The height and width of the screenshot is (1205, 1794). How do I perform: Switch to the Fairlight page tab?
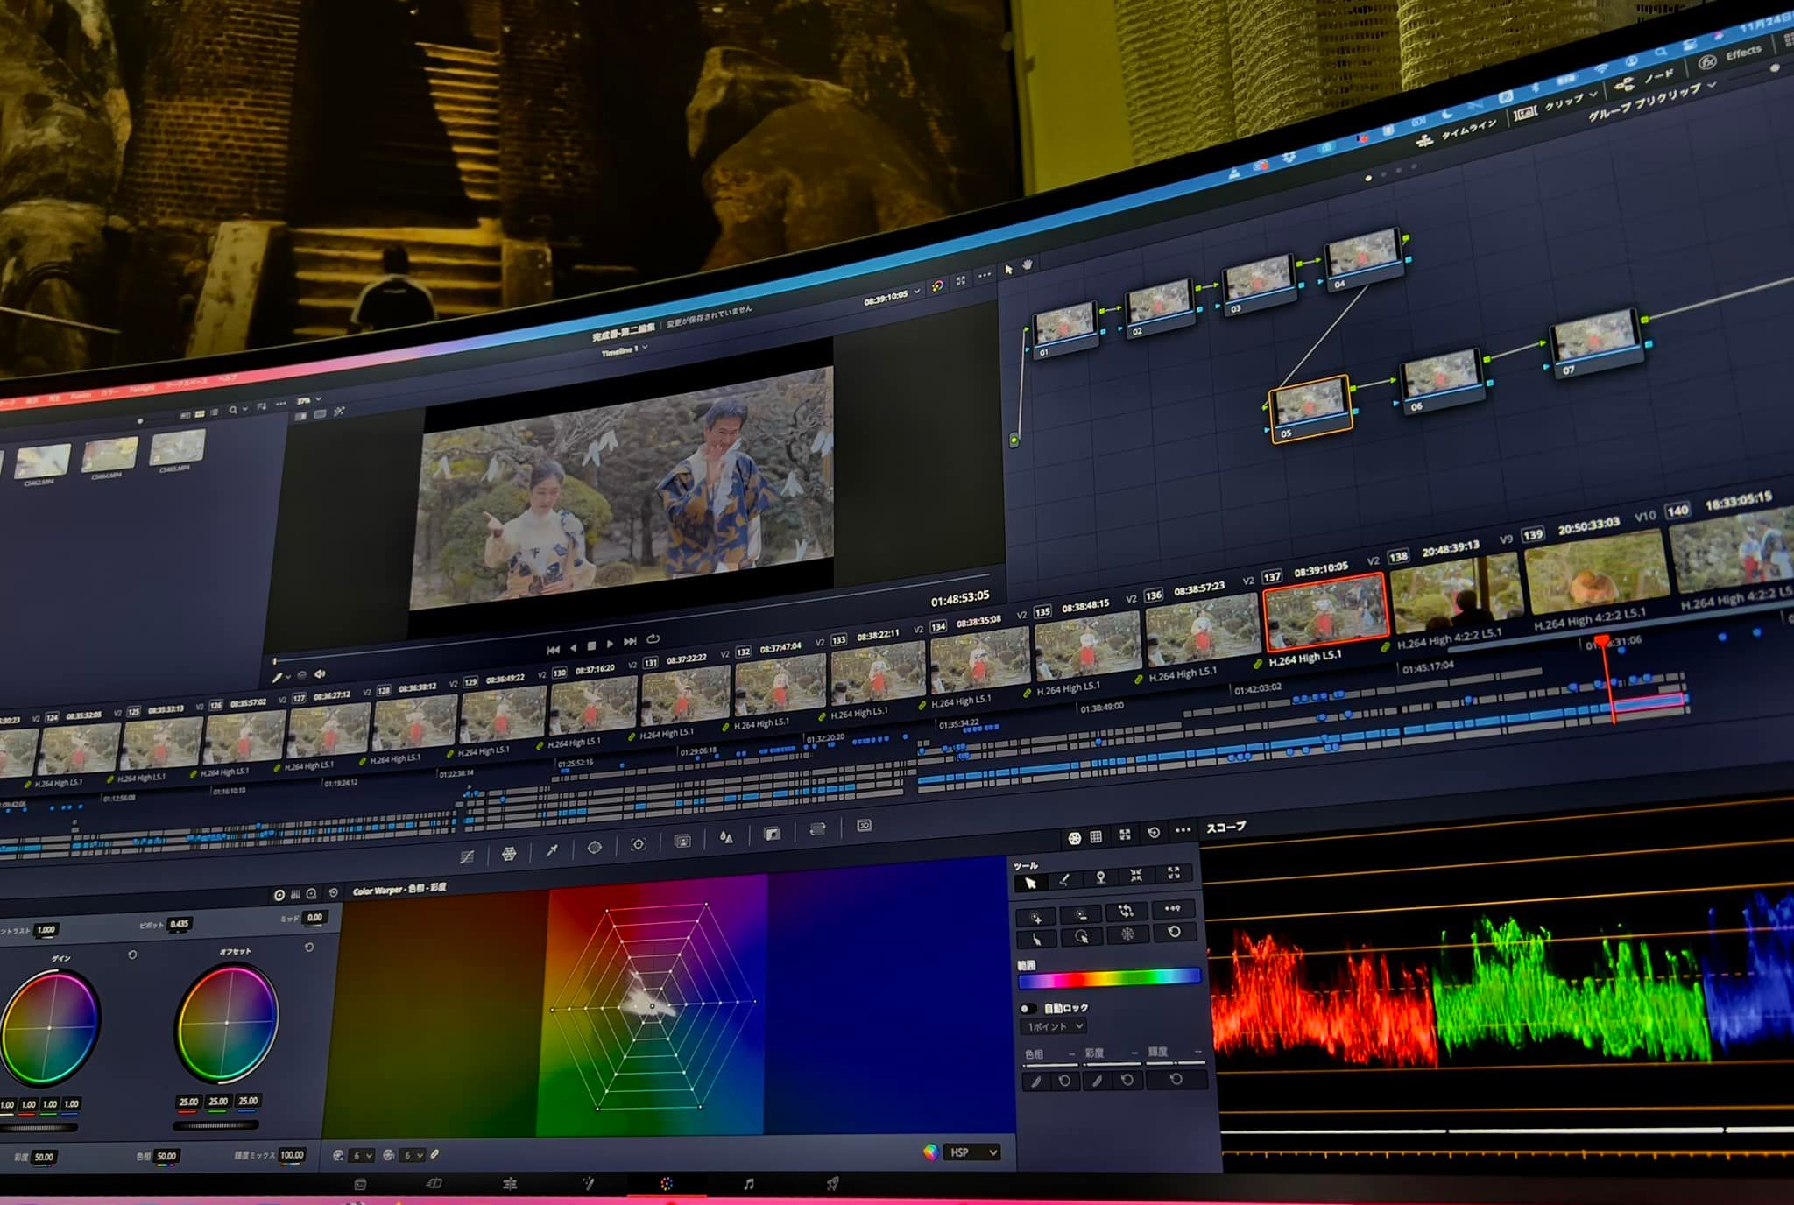749,1184
